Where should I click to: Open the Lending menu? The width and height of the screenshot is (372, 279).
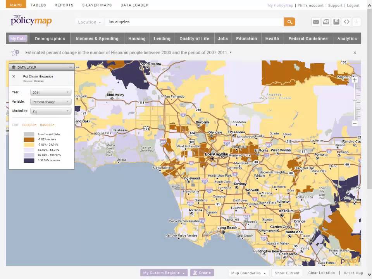[162, 38]
